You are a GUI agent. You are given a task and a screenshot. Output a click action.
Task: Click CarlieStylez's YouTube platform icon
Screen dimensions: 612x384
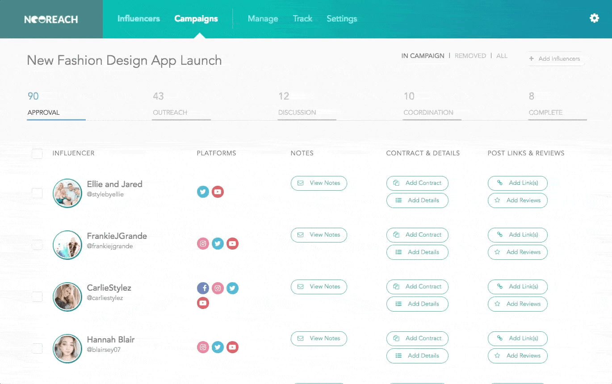(x=203, y=303)
